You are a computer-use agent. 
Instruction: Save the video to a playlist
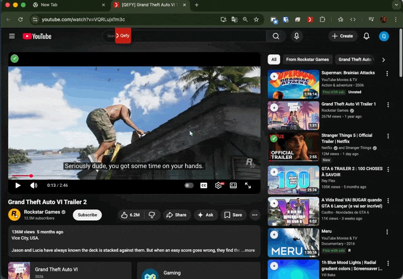click(233, 215)
